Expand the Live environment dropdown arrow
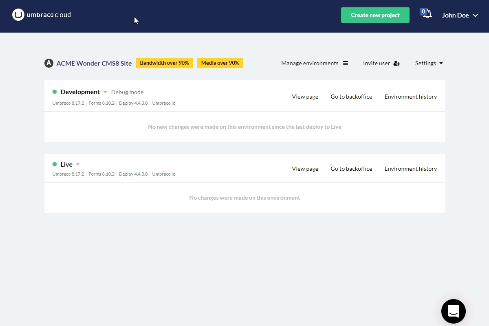This screenshot has height=326, width=489. coord(78,165)
